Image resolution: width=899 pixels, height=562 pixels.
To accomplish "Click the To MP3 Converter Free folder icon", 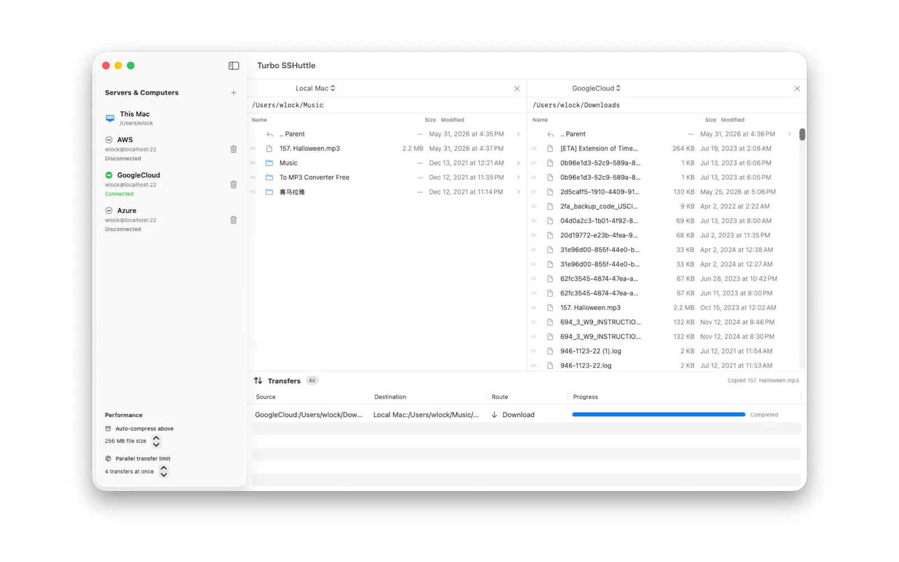I will 269,178.
